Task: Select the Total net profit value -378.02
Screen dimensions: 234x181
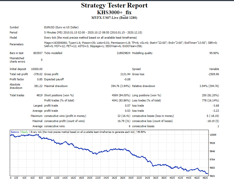Action: [x=38, y=74]
